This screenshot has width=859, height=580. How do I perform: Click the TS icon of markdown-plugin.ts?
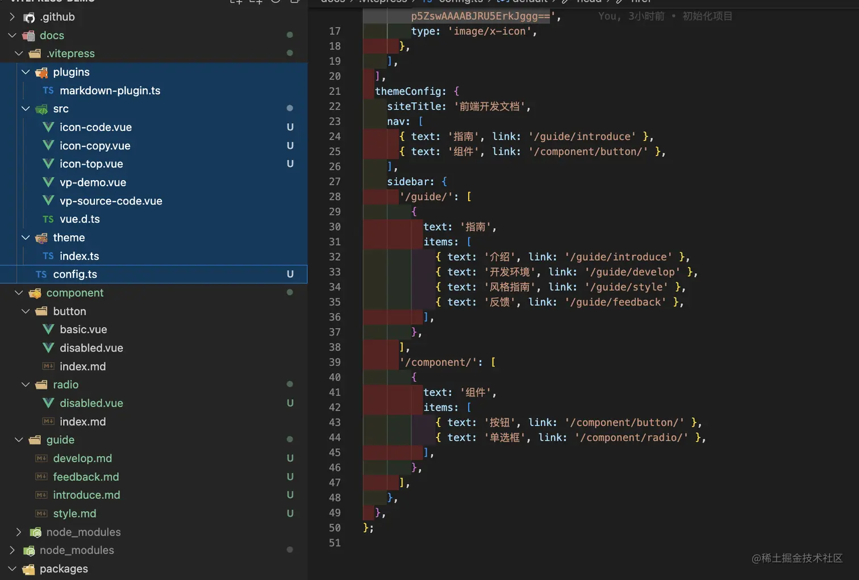point(48,90)
